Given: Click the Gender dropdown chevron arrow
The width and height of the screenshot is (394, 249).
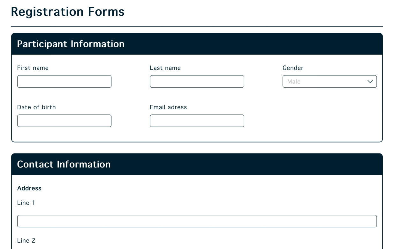Looking at the screenshot, I should [370, 82].
